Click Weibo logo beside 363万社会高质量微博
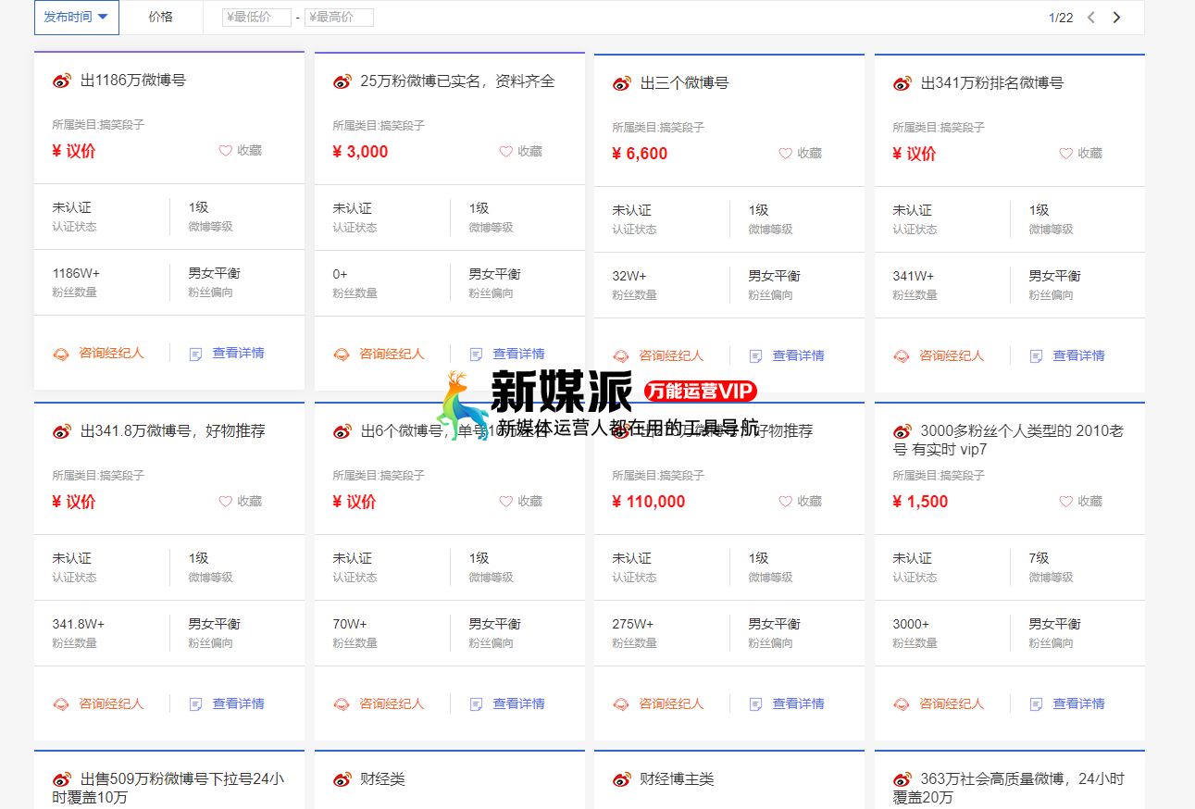 (902, 779)
